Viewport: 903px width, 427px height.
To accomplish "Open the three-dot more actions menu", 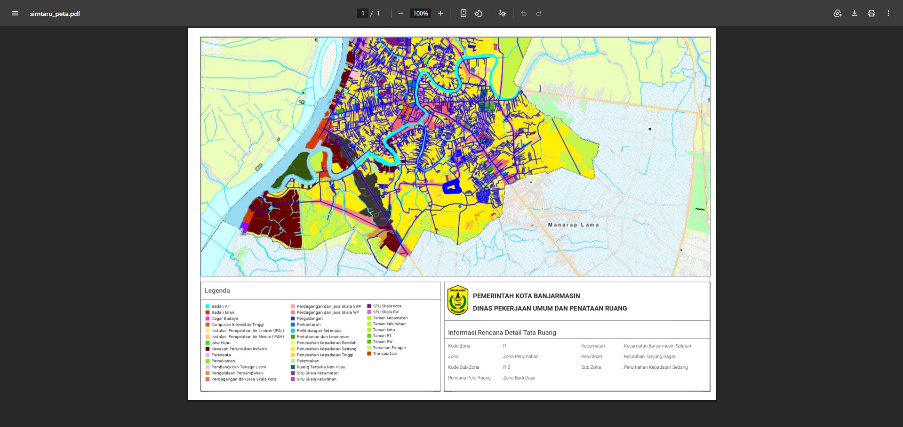I will point(888,13).
